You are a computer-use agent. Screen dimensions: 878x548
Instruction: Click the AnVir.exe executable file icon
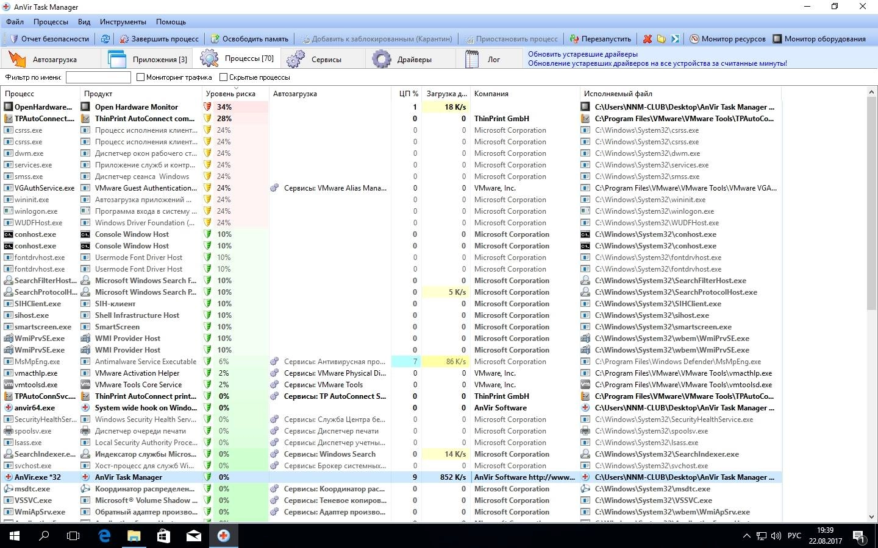585,477
